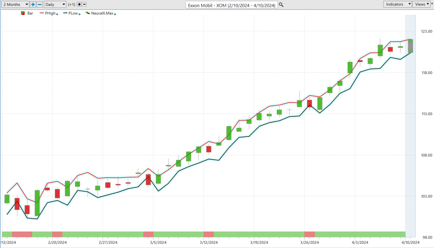
Task: Open the Indicators dropdown menu
Action: (x=398, y=4)
